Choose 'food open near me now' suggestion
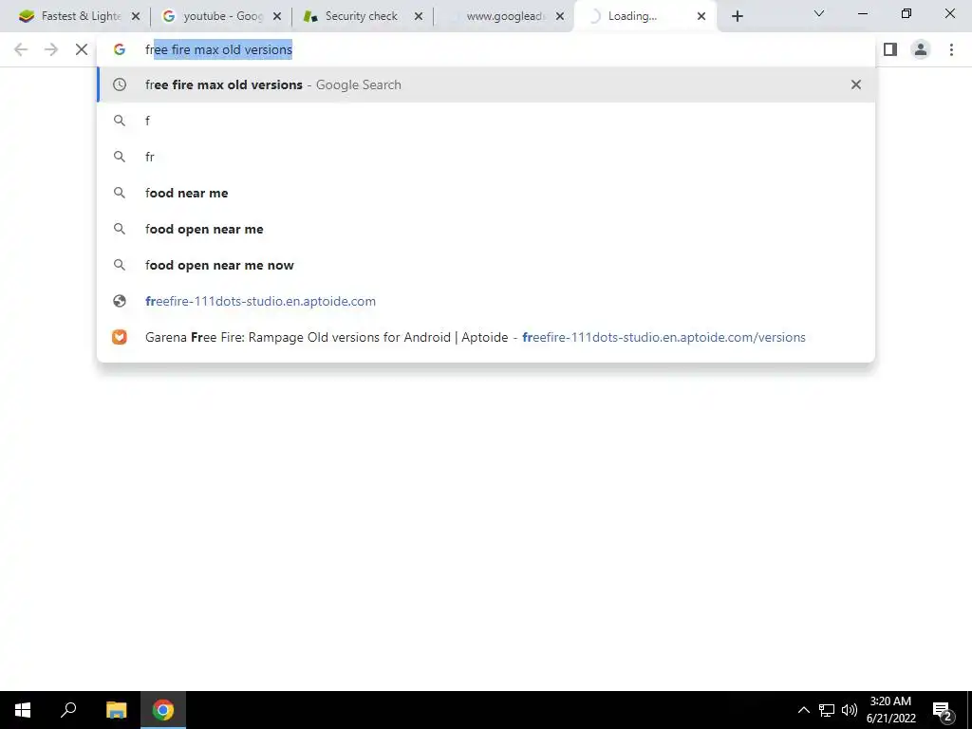 pos(486,265)
